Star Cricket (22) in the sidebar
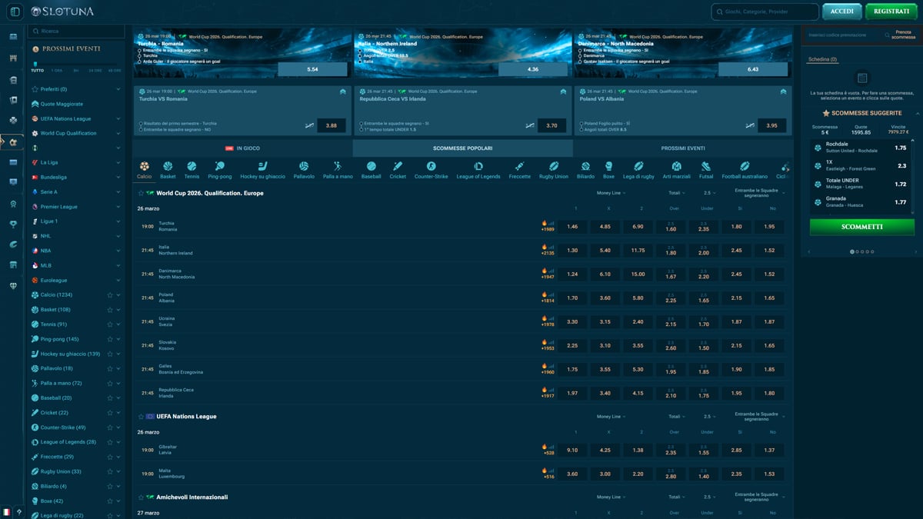This screenshot has width=923, height=519. 110,413
